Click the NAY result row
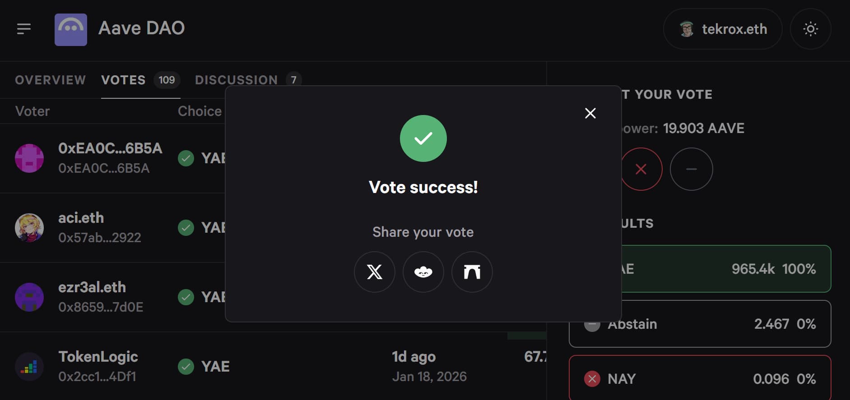The width and height of the screenshot is (850, 400). (700, 378)
